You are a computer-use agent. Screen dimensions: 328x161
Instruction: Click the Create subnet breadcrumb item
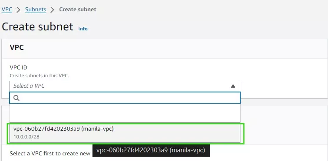click(78, 10)
